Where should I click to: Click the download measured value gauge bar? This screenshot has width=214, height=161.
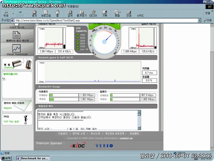coord(64,99)
